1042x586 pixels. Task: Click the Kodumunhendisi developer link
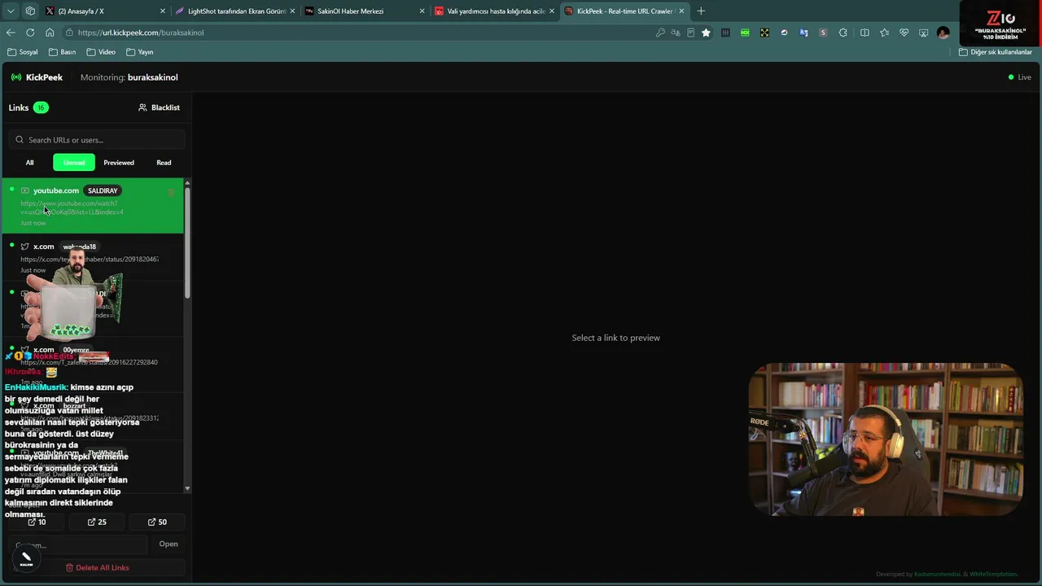tap(938, 575)
